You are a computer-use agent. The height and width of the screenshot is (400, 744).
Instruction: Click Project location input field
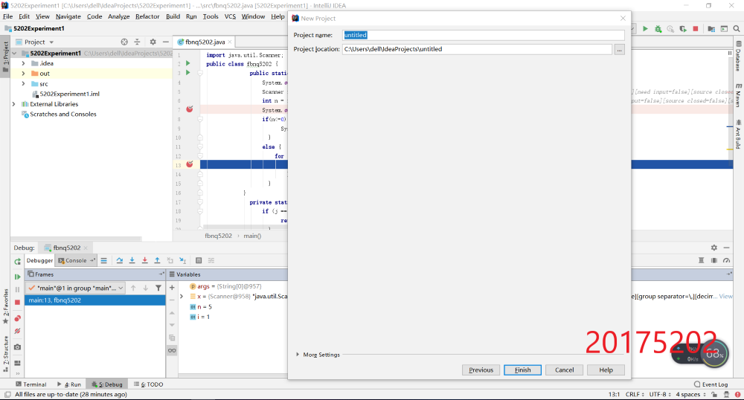pyautogui.click(x=477, y=49)
